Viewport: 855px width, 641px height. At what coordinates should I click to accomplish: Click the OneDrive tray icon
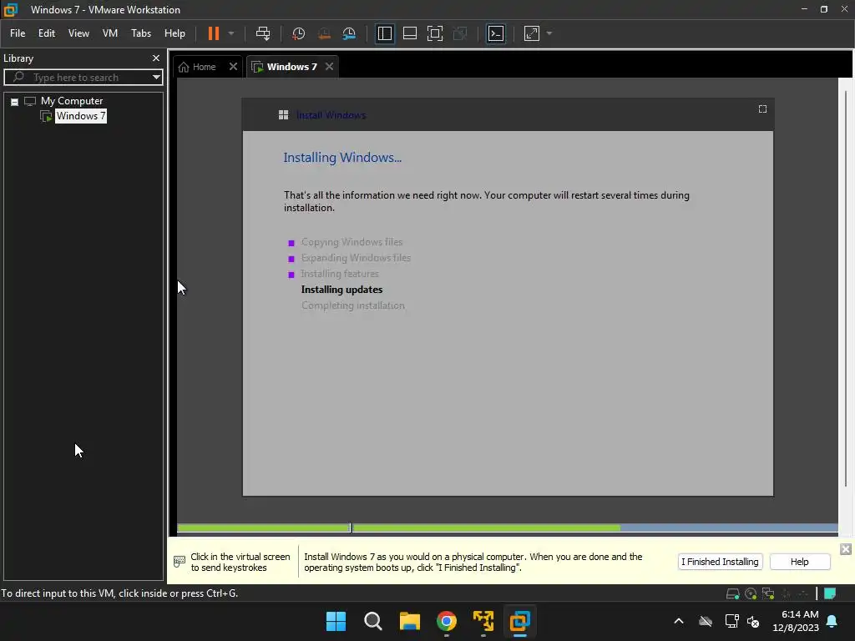pyautogui.click(x=706, y=621)
